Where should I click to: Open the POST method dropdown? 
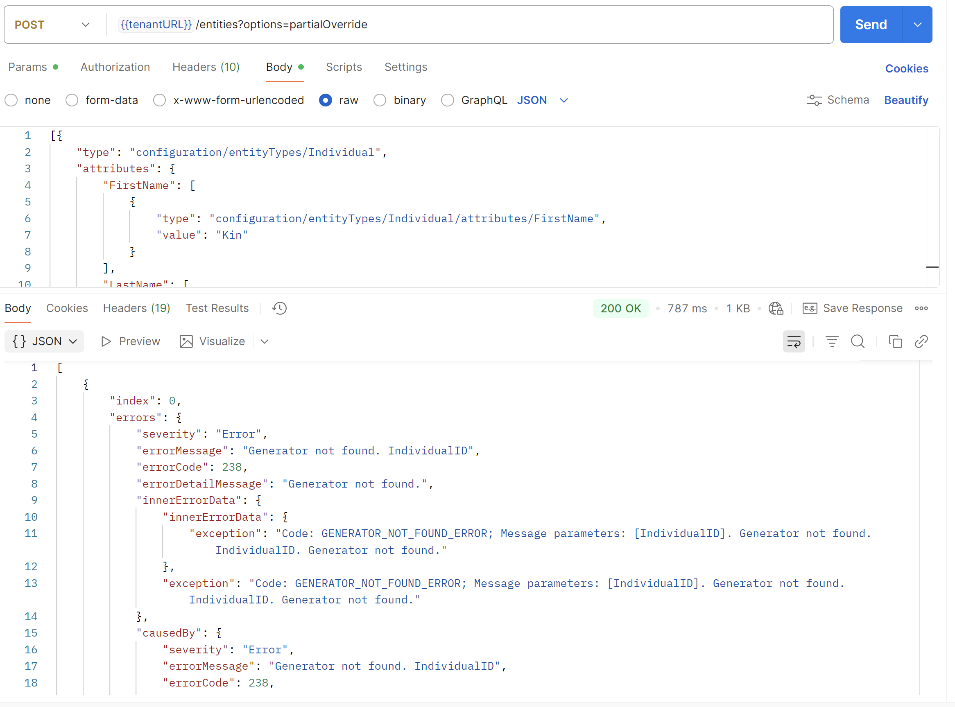[x=52, y=25]
